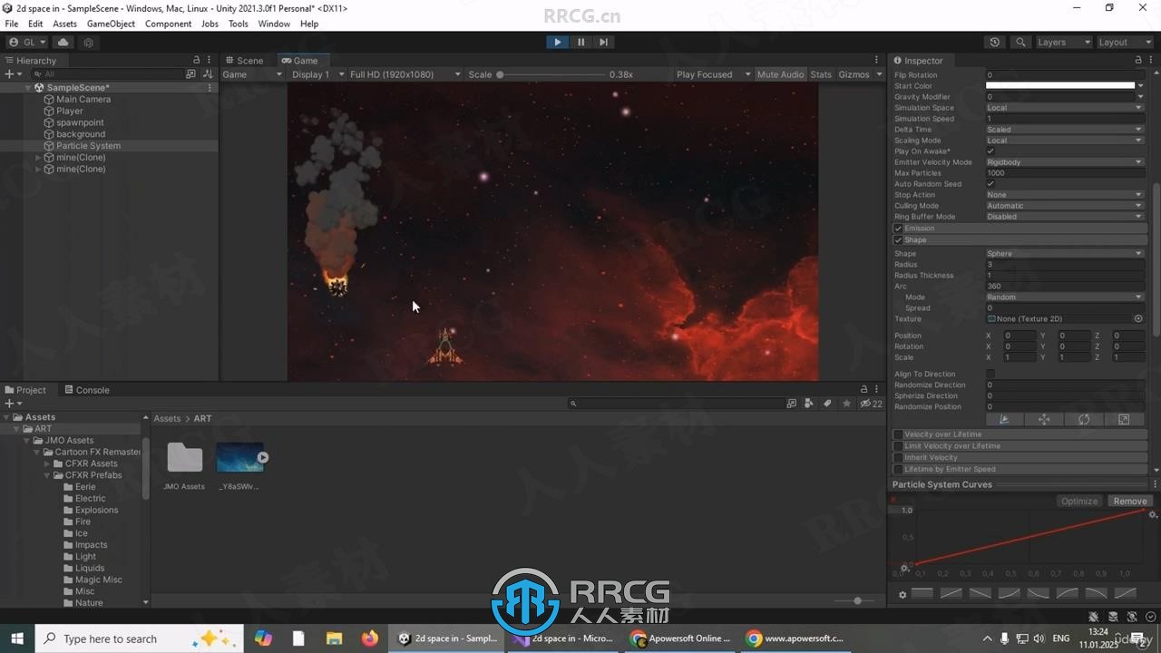Open the GameObject menu
Image resolution: width=1161 pixels, height=653 pixels.
tap(111, 24)
